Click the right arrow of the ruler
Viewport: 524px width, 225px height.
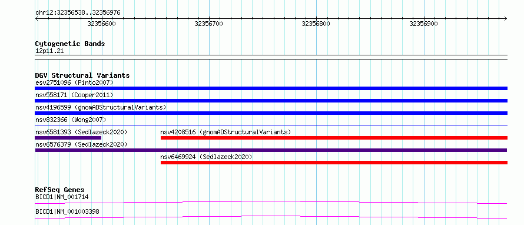click(x=506, y=19)
